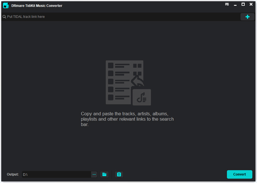Maximize the TidiKit window
257x183 pixels.
(243, 4)
